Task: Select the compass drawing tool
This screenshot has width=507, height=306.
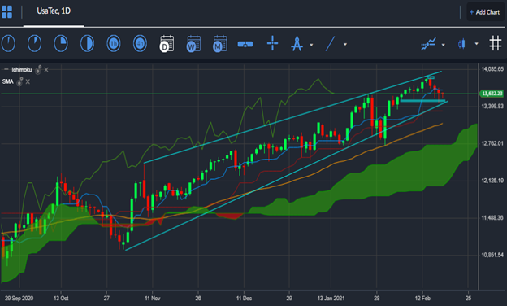Action: pos(297,44)
